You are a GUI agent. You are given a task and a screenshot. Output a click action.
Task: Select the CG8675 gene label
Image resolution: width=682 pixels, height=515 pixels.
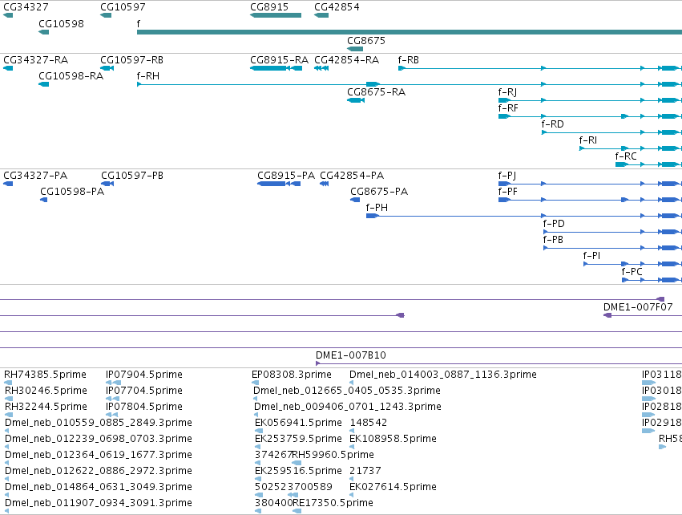pyautogui.click(x=365, y=40)
